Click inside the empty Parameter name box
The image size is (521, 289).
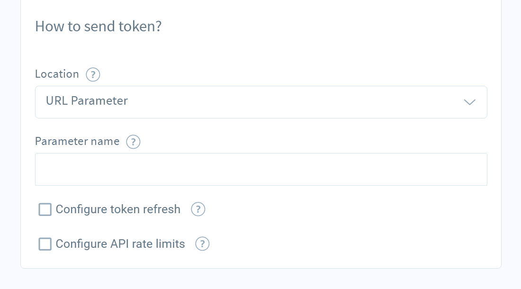[x=261, y=170]
